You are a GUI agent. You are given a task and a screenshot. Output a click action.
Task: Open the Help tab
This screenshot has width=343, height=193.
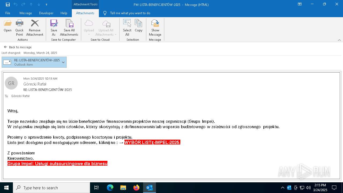click(x=64, y=13)
